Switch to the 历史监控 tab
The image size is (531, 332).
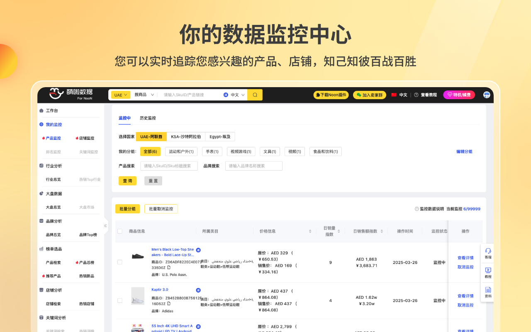point(148,118)
